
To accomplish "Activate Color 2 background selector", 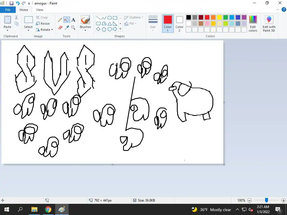I will point(179,24).
